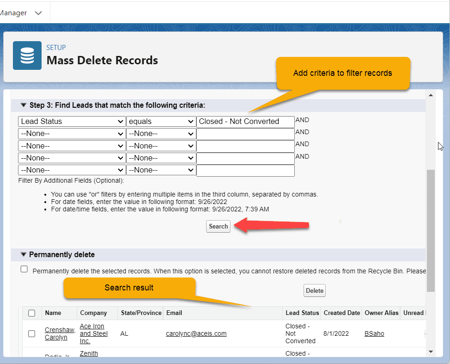This screenshot has width=450, height=364.
Task: Open the BSaho owner alias link
Action: [x=374, y=333]
